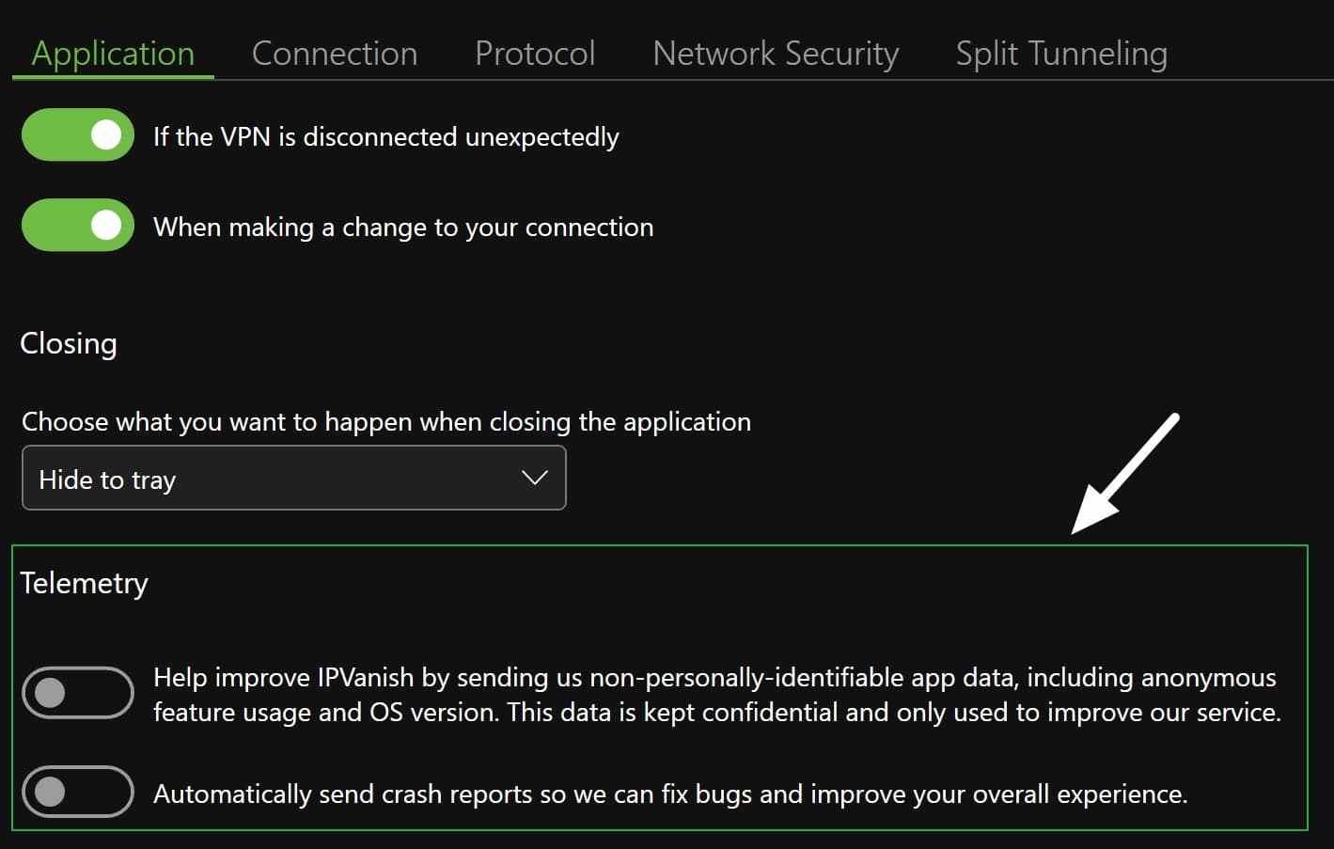Disable the VPN disconnected unexpectedly notification toggle

(78, 135)
